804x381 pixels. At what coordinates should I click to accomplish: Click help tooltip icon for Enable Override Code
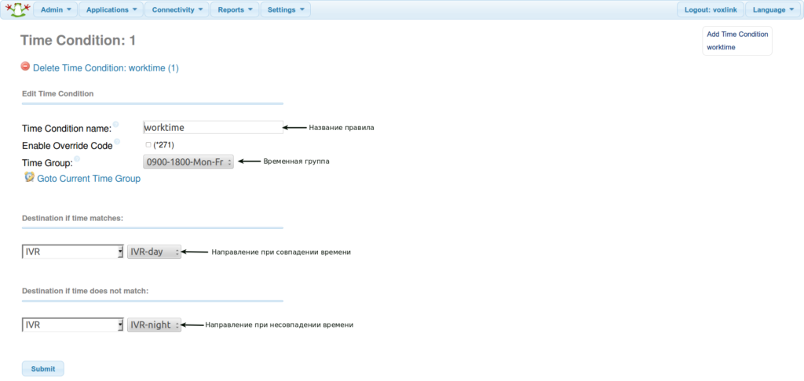pos(117,142)
